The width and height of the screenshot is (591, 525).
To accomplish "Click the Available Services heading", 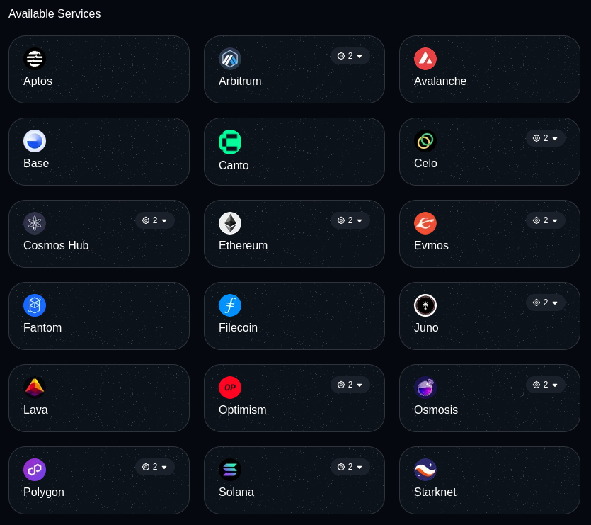I will point(54,14).
